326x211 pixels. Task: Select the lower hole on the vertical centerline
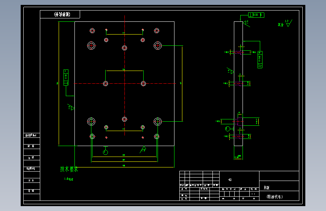(x=124, y=119)
